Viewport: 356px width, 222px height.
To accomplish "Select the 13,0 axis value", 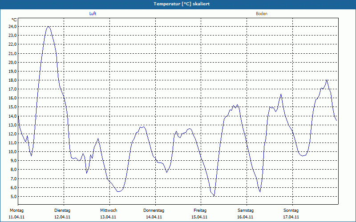I will pos(12,125).
